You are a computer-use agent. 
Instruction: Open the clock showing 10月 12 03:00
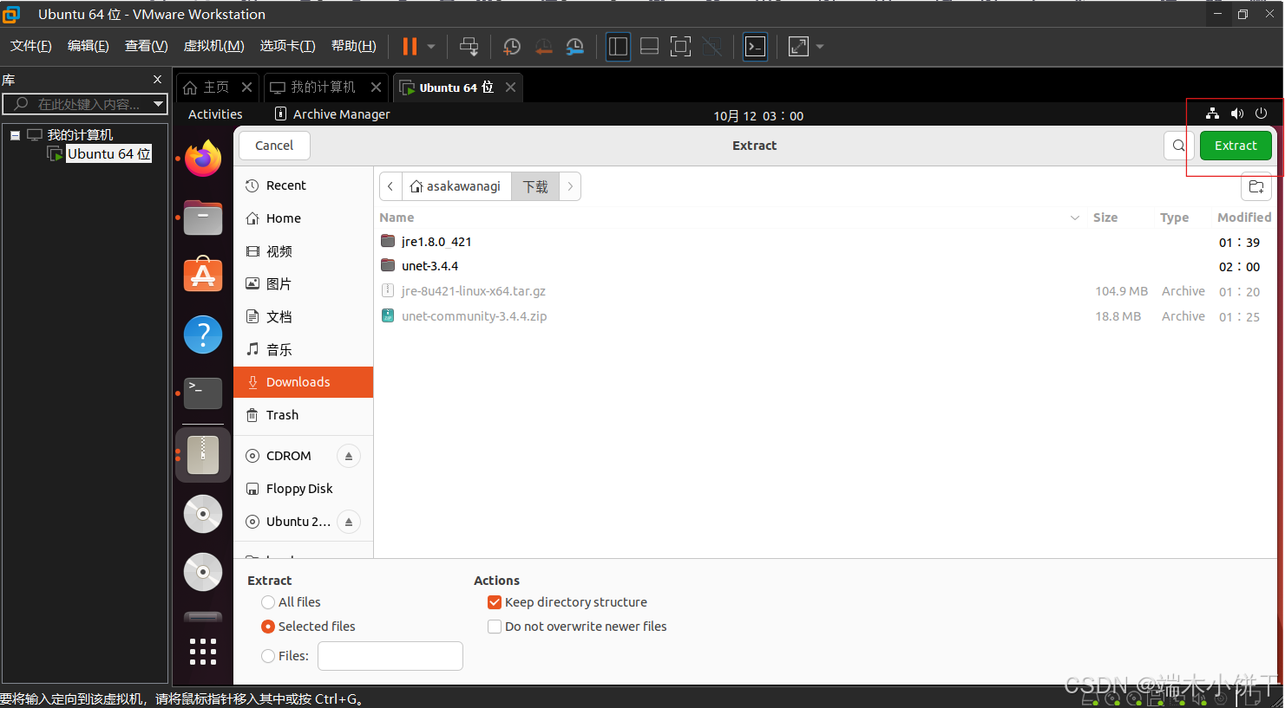758,115
